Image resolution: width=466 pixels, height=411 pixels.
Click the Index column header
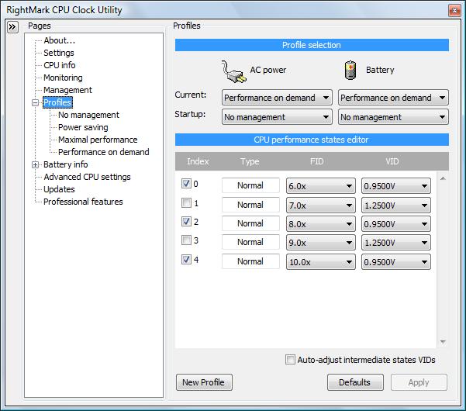[x=198, y=161]
